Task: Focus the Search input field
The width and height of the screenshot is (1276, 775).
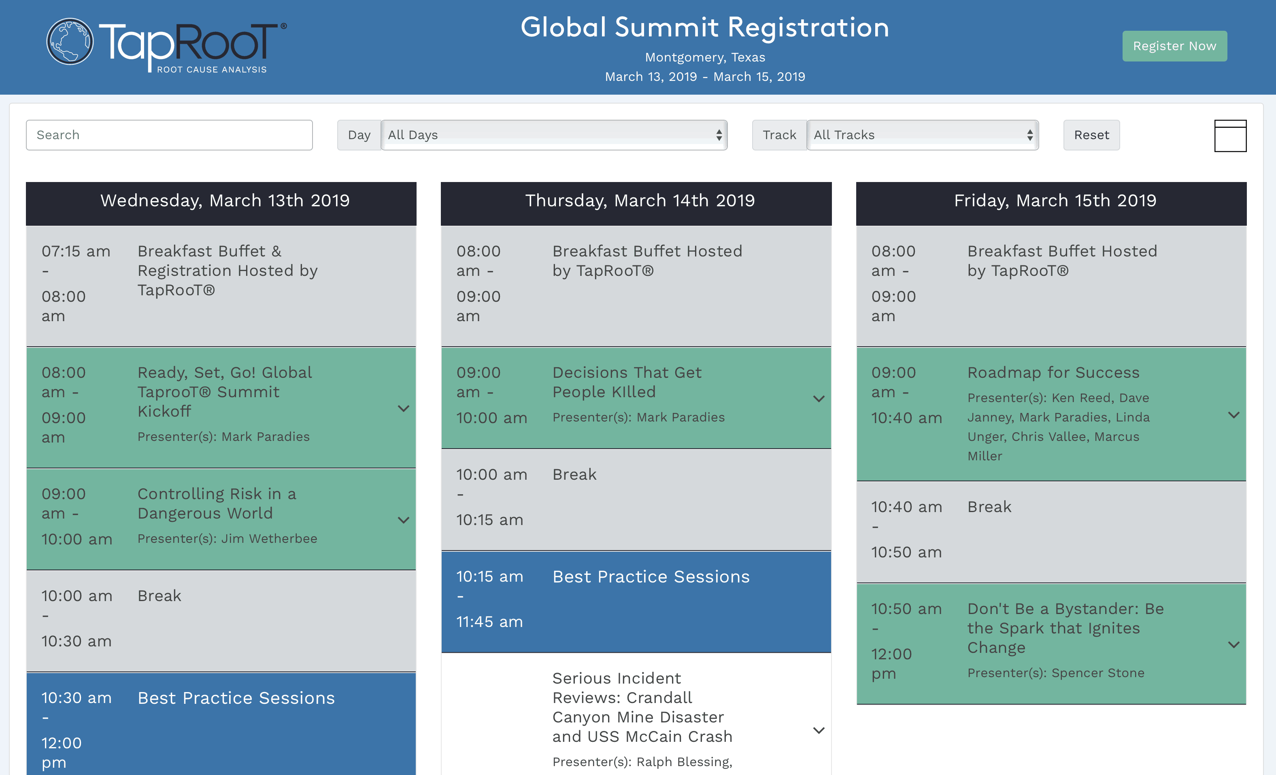Action: click(169, 135)
